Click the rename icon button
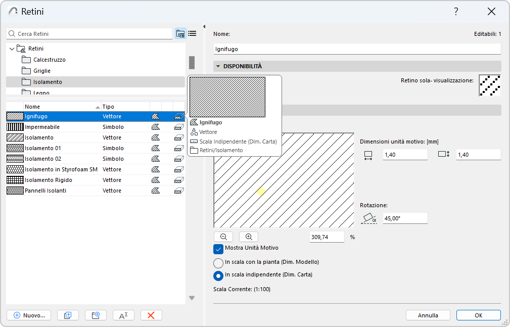This screenshot has height=327, width=510. (x=123, y=315)
